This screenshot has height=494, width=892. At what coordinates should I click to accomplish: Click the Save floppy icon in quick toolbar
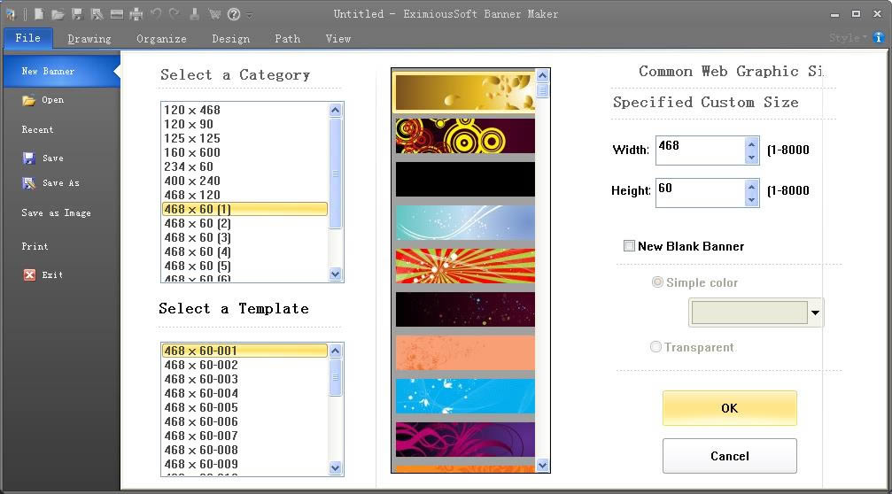pyautogui.click(x=77, y=14)
